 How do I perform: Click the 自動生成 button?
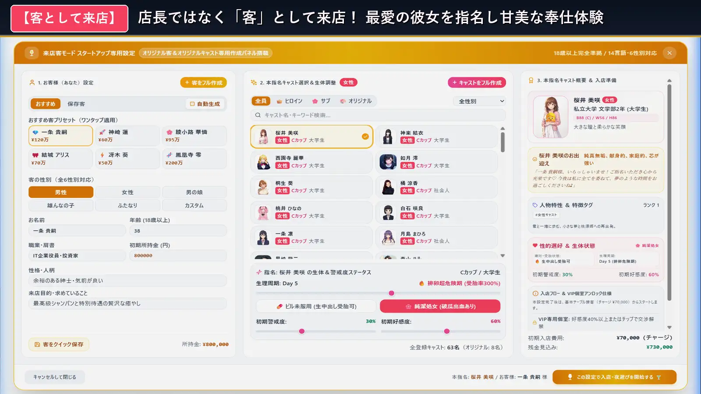click(205, 104)
